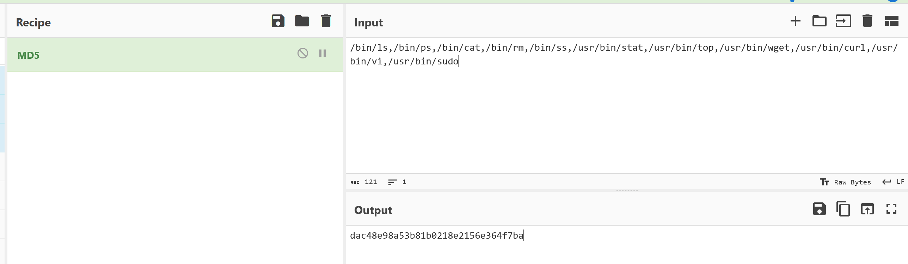Set breakpoint on MD5 operation
Image resolution: width=908 pixels, height=264 pixels.
pyautogui.click(x=323, y=54)
